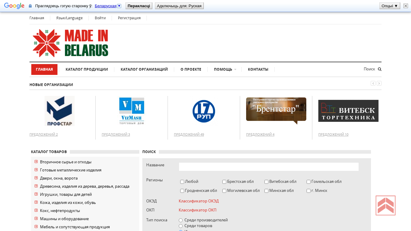Open the Беларуская language dropdown
411x231 pixels.
point(108,6)
